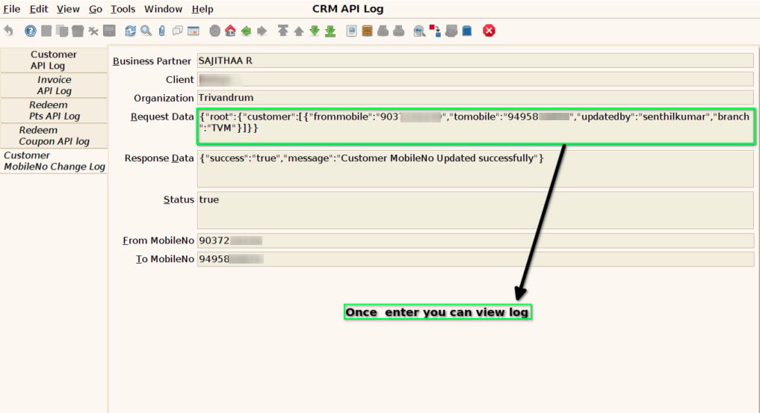This screenshot has width=760, height=413.
Task: Click the New Record toolbar icon
Action: click(46, 31)
